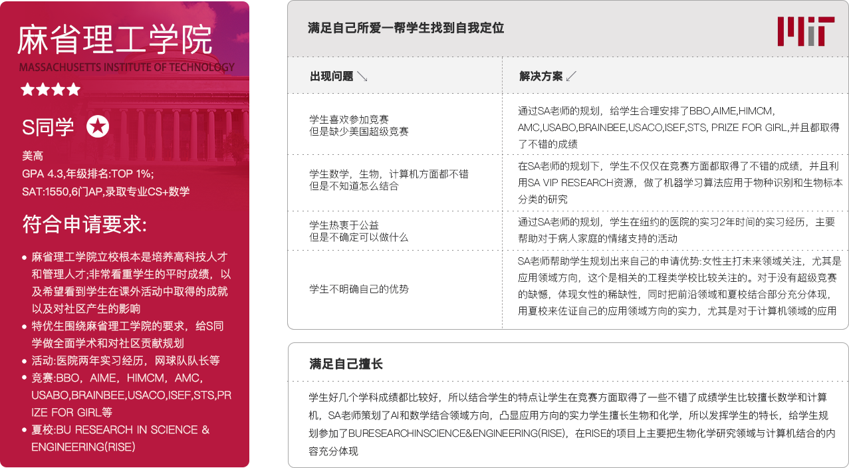The width and height of the screenshot is (849, 468).
Task: Click the 符合申请要求 heading
Action: pyautogui.click(x=84, y=224)
